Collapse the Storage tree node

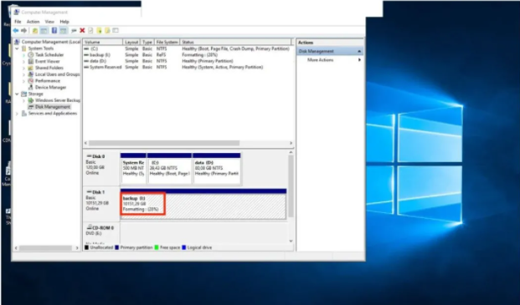click(x=18, y=94)
